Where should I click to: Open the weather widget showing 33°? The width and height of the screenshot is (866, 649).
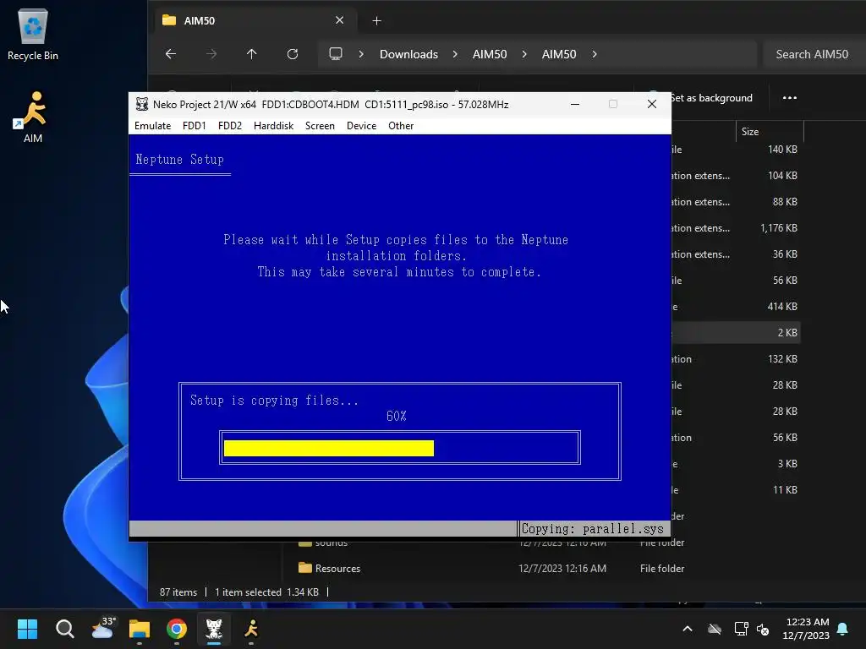point(102,629)
